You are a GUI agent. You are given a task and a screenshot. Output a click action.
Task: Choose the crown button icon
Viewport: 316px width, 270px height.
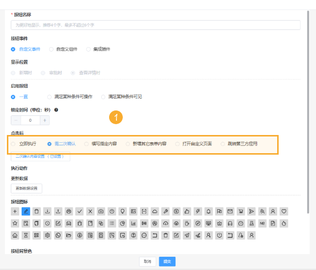pyautogui.click(x=219, y=223)
